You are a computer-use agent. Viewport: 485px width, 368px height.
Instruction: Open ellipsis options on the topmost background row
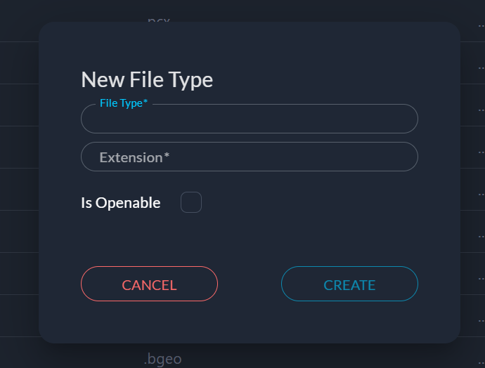pyautogui.click(x=481, y=27)
